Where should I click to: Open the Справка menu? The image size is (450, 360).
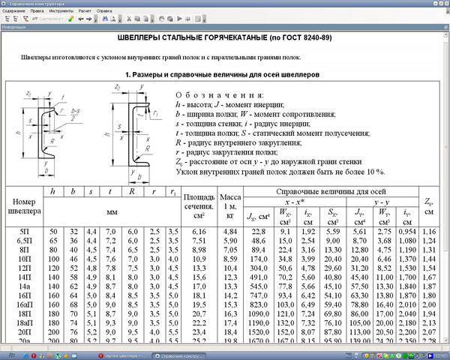coord(105,11)
